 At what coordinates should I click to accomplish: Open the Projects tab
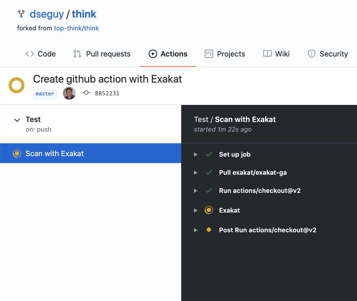pyautogui.click(x=225, y=54)
